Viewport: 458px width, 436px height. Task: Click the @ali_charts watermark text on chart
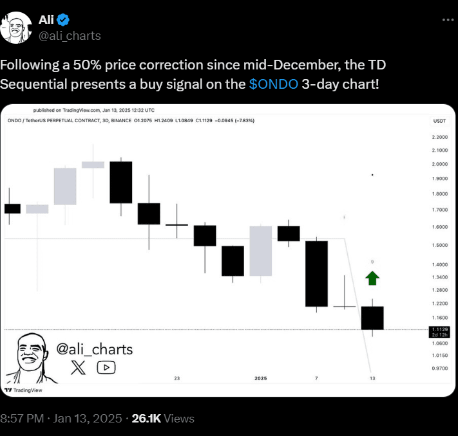pos(94,349)
